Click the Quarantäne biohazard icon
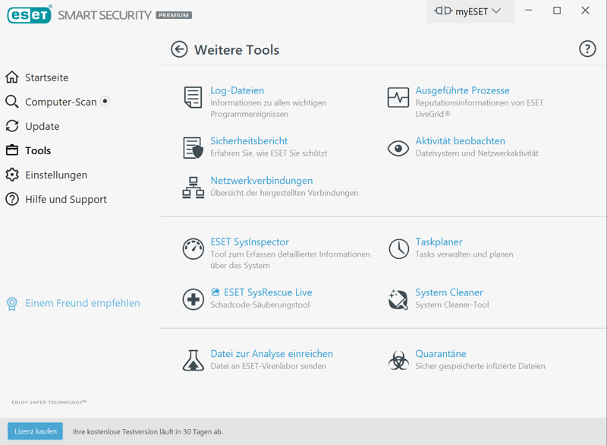Screen dimensions: 607x445 pyautogui.click(x=398, y=360)
